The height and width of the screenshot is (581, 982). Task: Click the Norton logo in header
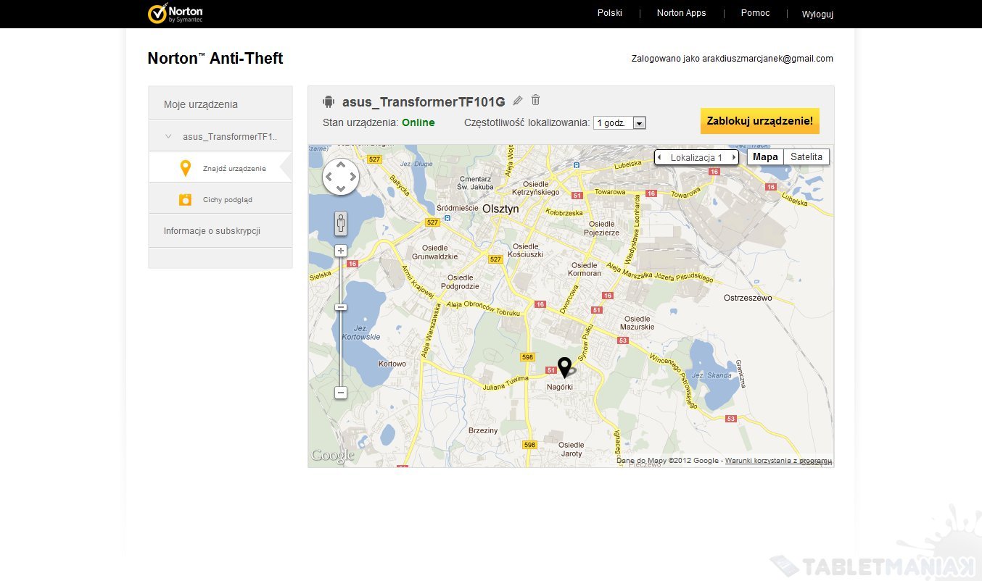(175, 13)
